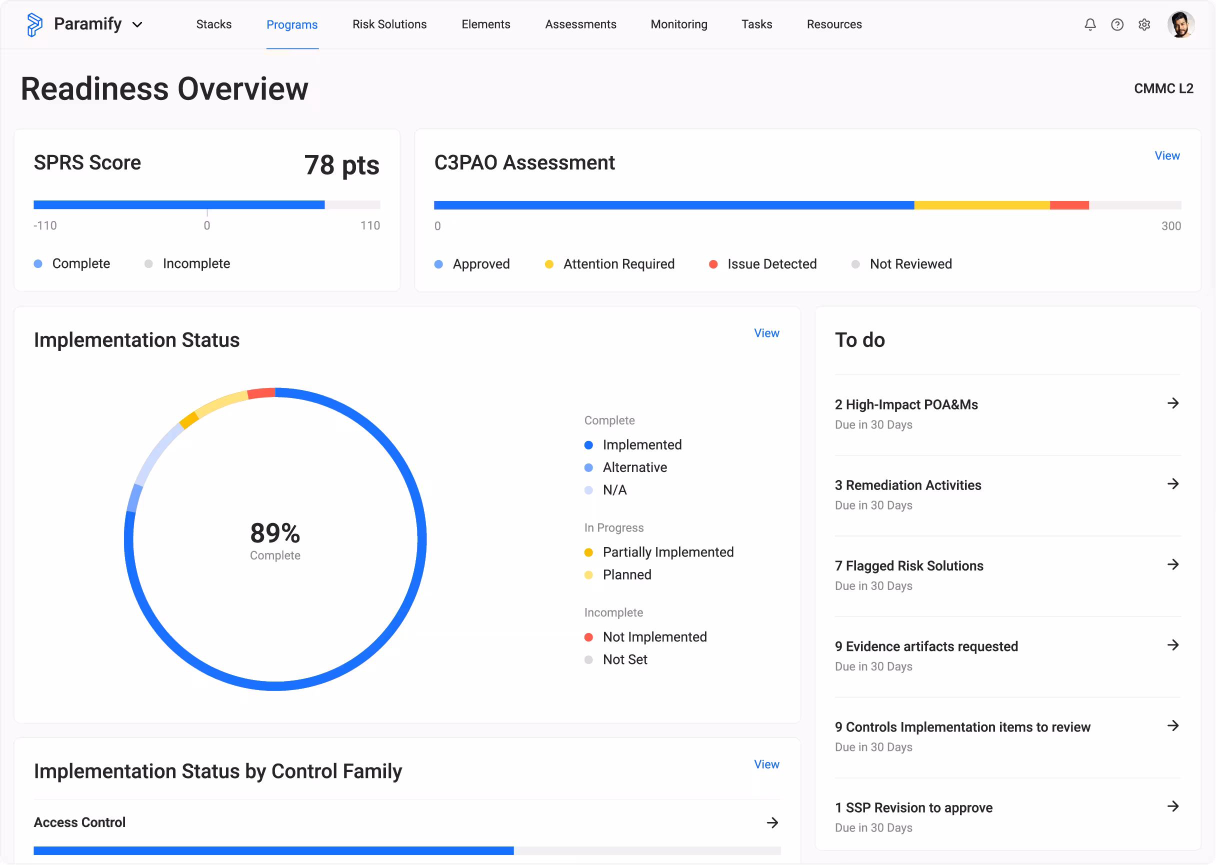Image resolution: width=1216 pixels, height=865 pixels.
Task: Click View link on C3PAO Assessment
Action: [1166, 155]
